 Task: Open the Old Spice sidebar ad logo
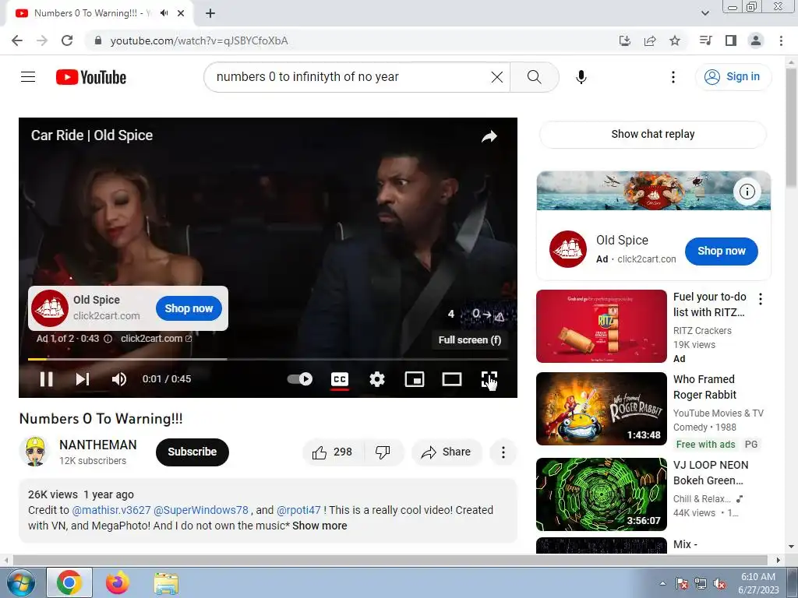pos(568,249)
